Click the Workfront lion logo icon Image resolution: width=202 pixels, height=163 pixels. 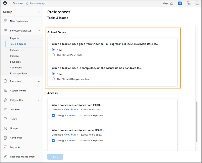tap(5, 3)
